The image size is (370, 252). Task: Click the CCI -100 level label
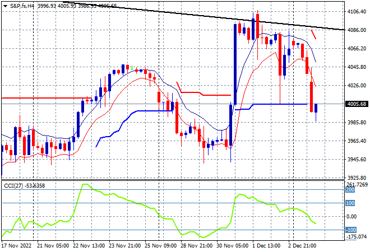tap(350, 230)
